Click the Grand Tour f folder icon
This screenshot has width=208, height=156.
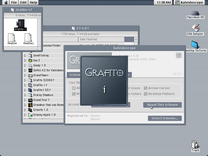pos(30,100)
